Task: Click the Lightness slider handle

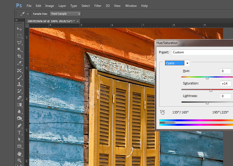Action: click(x=207, y=103)
